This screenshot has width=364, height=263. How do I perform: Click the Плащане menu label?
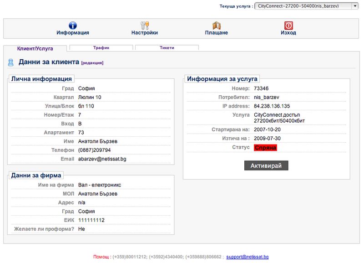[217, 33]
